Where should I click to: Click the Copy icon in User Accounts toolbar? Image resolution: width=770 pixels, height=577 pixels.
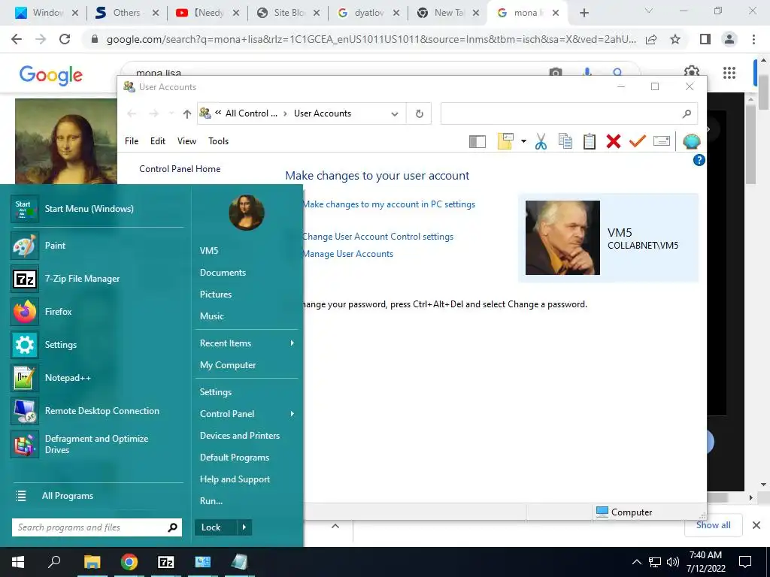(565, 141)
